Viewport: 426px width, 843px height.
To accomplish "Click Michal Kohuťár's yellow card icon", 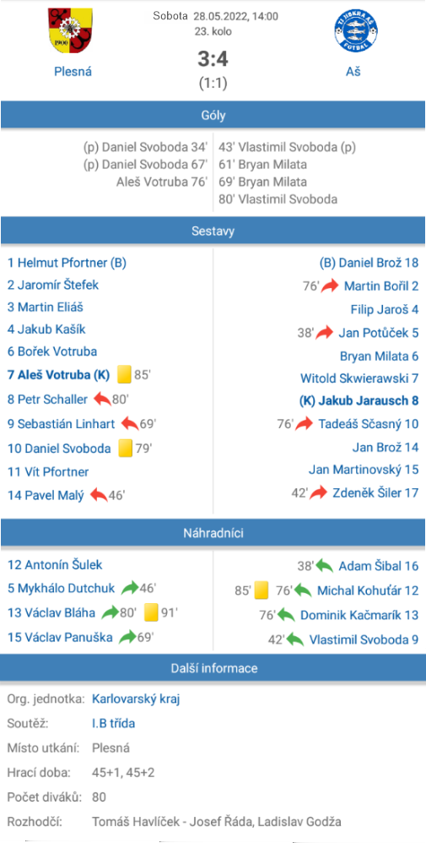I will click(261, 590).
